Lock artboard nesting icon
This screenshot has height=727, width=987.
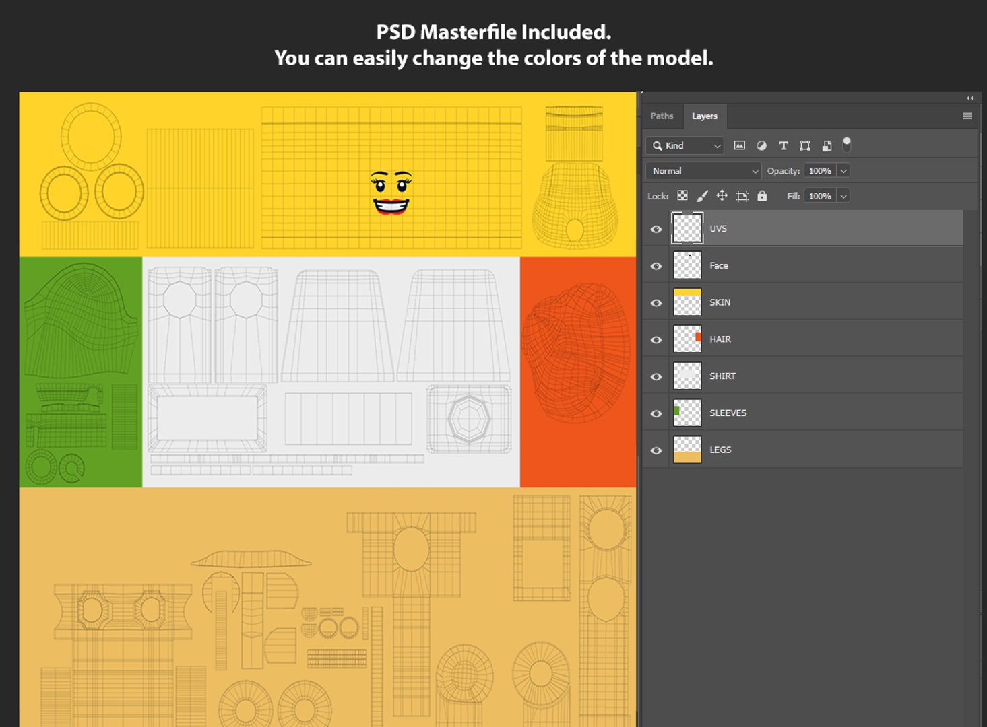(742, 196)
